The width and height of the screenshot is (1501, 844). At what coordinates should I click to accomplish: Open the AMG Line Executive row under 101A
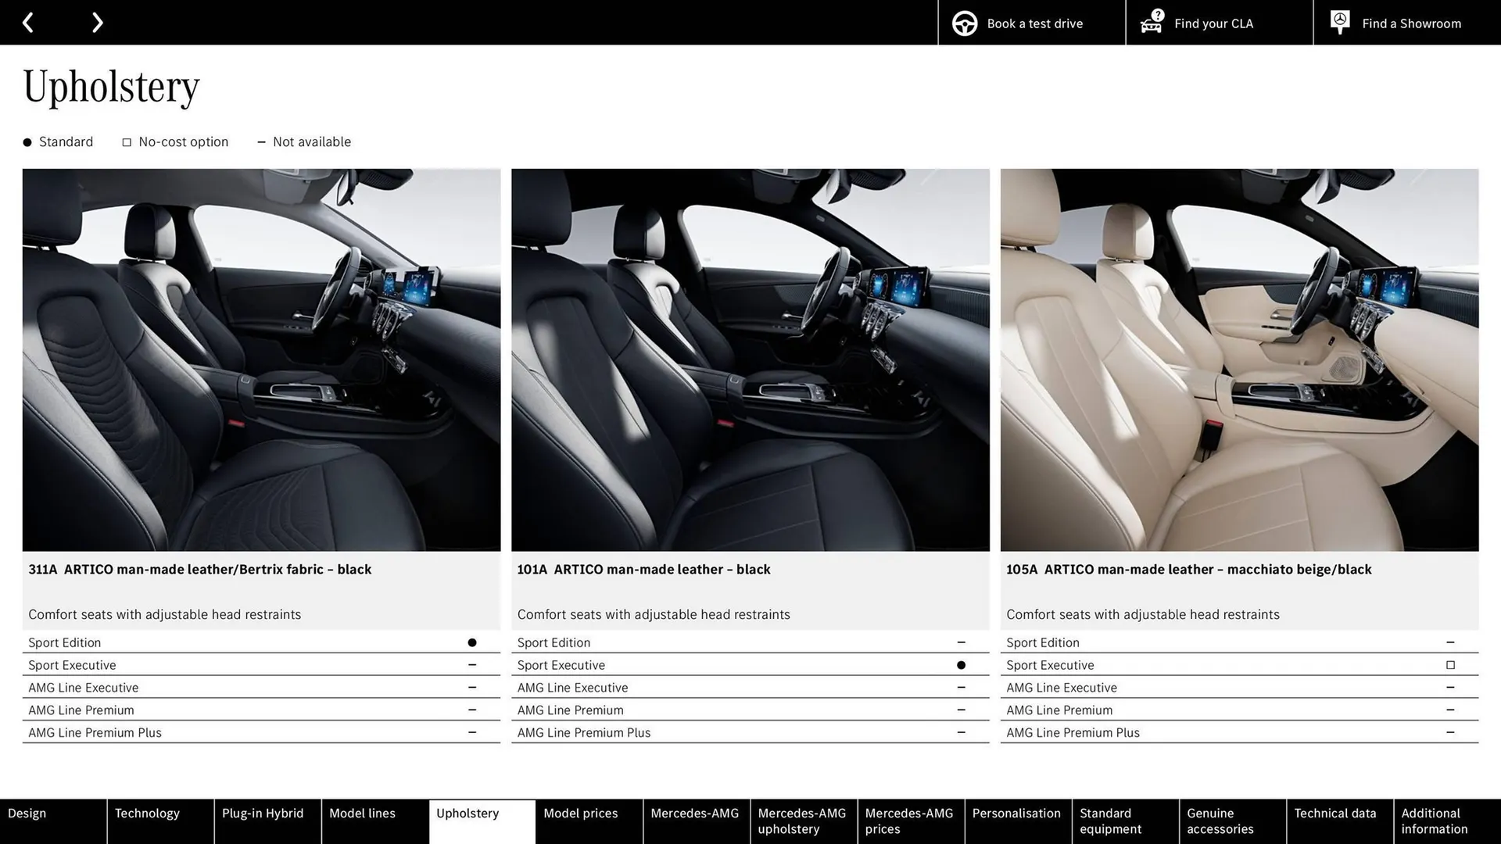(572, 688)
